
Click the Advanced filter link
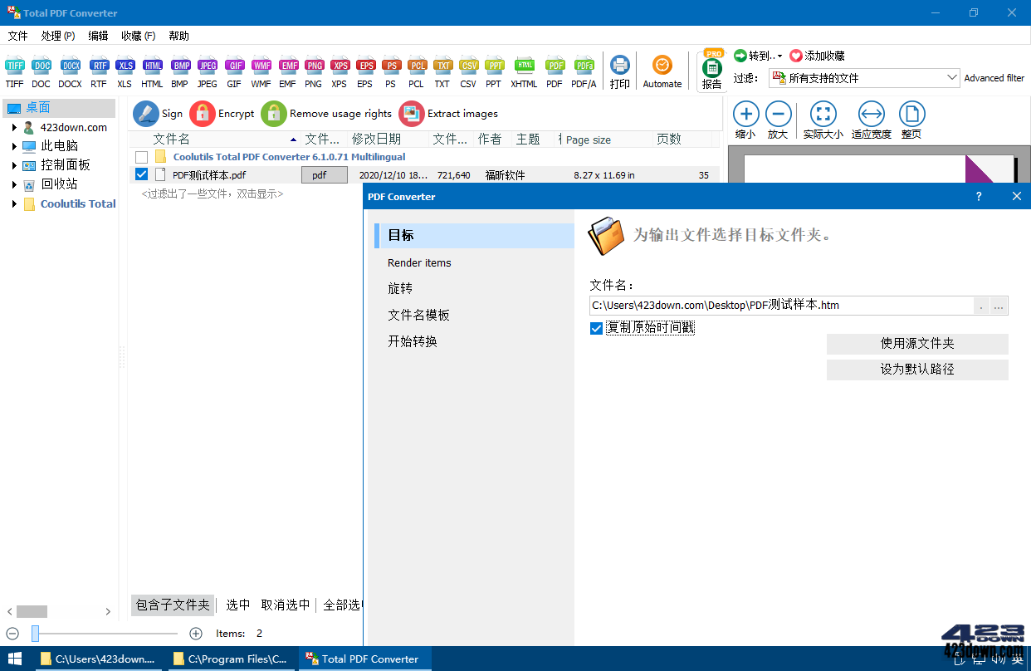(994, 77)
